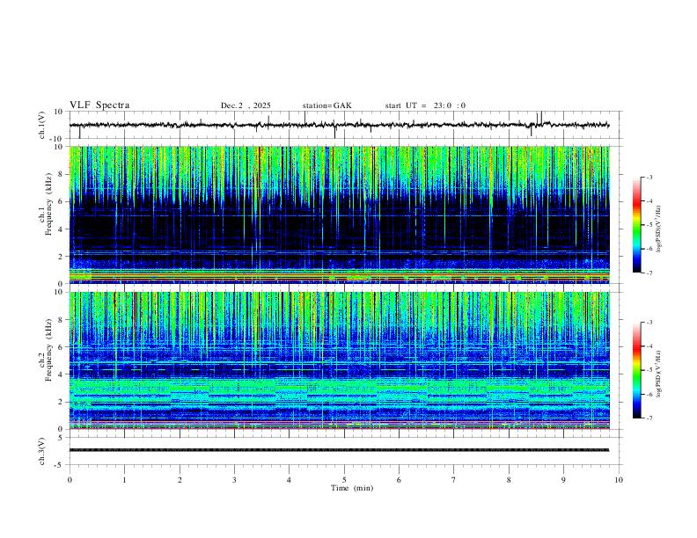The width and height of the screenshot is (697, 538).
Task: Click the ch.1 "Frequency (kHz)" axis label
Action: (x=49, y=204)
